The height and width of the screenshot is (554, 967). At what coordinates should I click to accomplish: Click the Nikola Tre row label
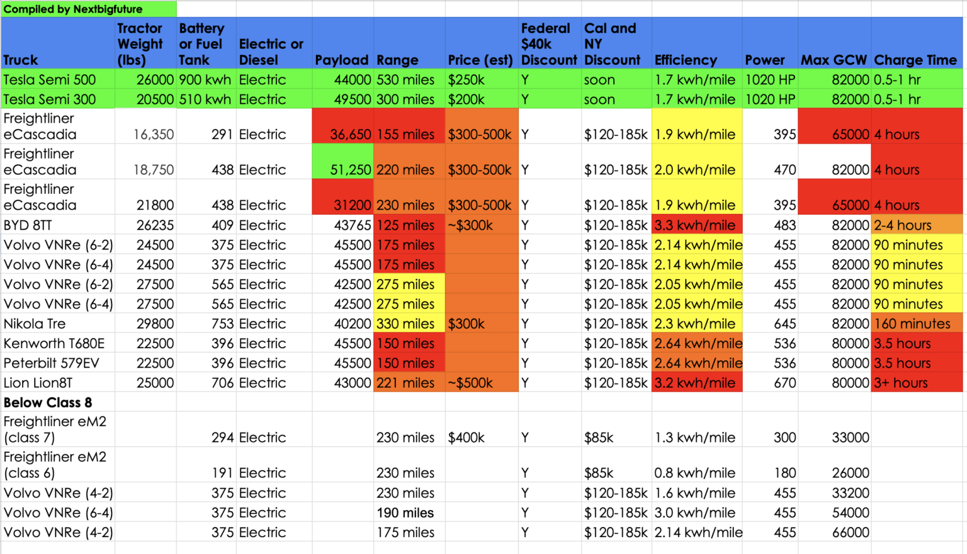click(x=31, y=324)
